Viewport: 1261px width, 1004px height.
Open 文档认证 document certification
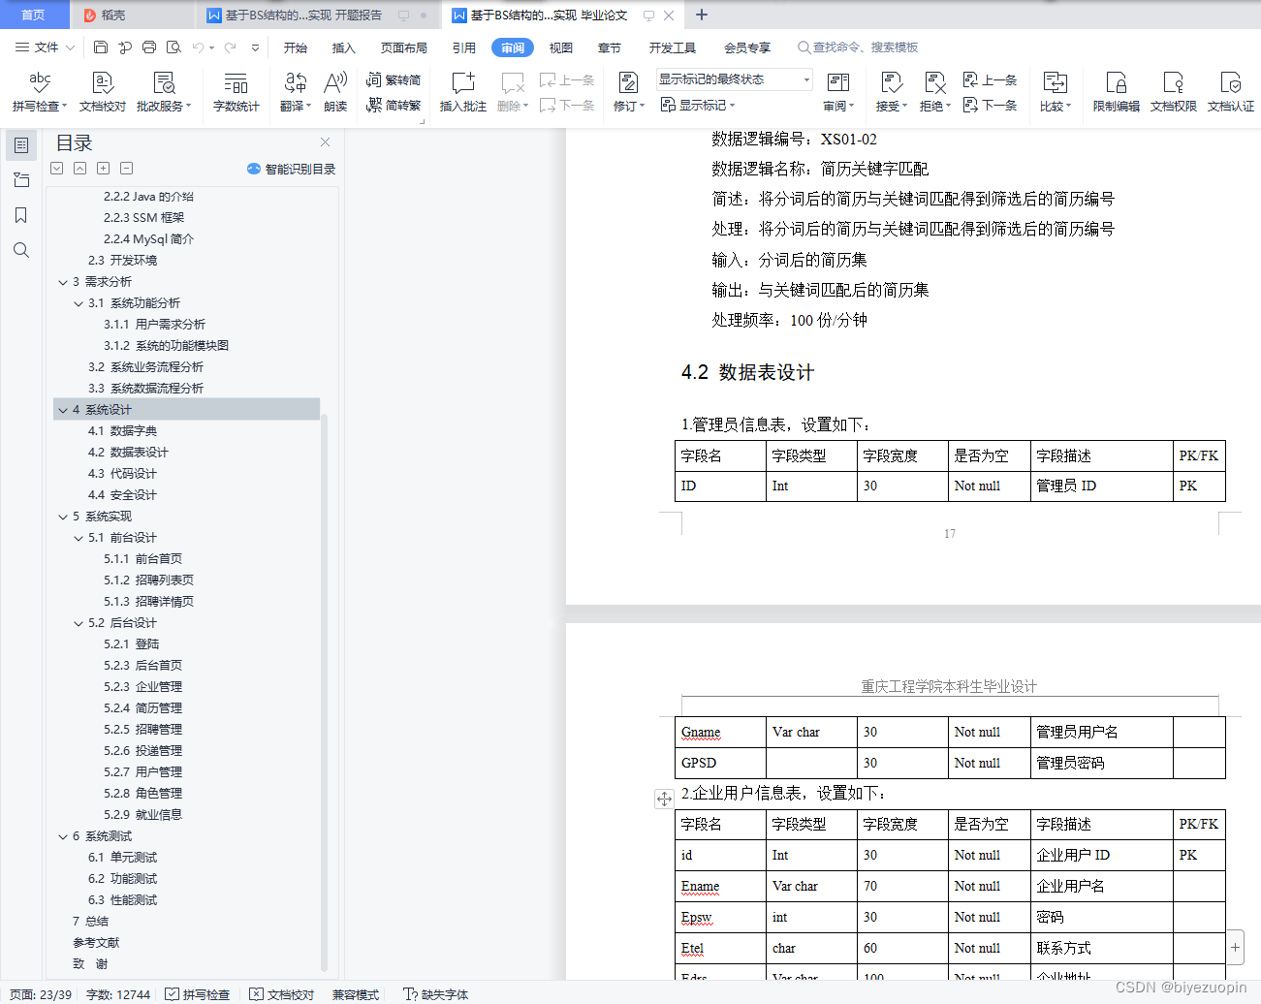[1231, 92]
